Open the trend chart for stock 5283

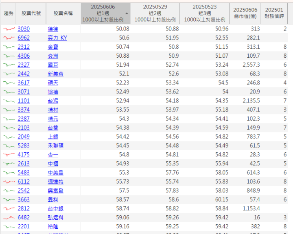coord(9,145)
